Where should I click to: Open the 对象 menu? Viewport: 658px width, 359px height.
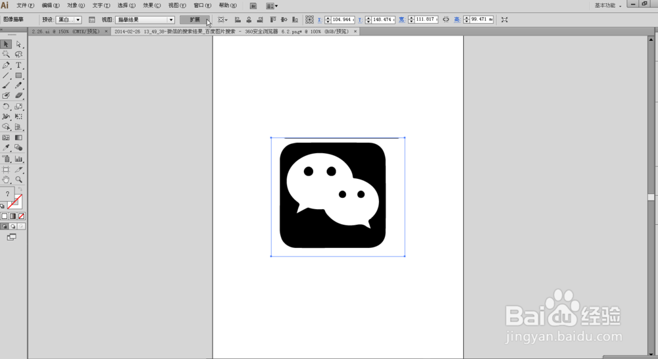pos(76,5)
